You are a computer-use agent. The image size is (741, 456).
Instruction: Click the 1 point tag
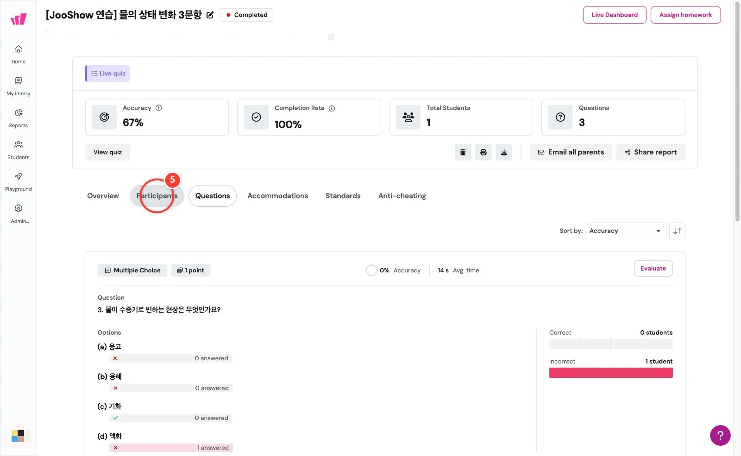coord(191,271)
